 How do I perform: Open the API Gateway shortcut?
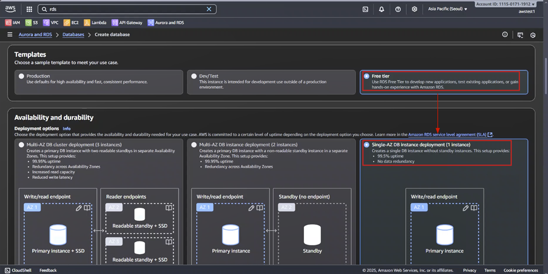[127, 22]
